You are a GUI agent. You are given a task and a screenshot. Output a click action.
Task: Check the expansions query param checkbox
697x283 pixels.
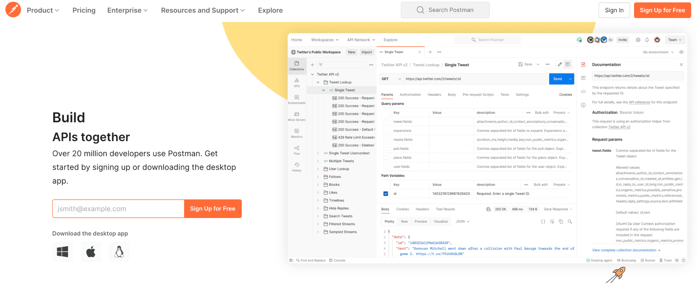click(386, 131)
